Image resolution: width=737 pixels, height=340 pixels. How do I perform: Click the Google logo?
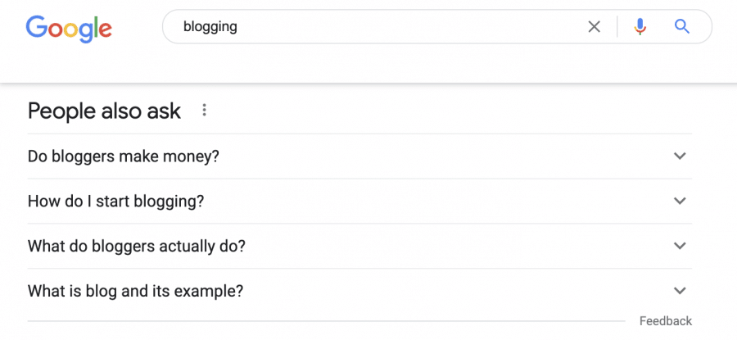[69, 28]
